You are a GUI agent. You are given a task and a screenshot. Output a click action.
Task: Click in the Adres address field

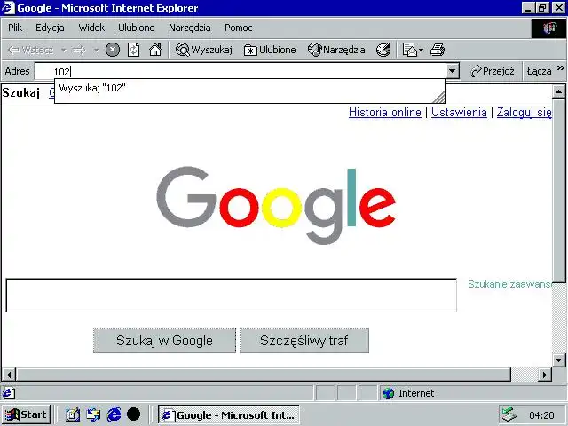click(241, 71)
